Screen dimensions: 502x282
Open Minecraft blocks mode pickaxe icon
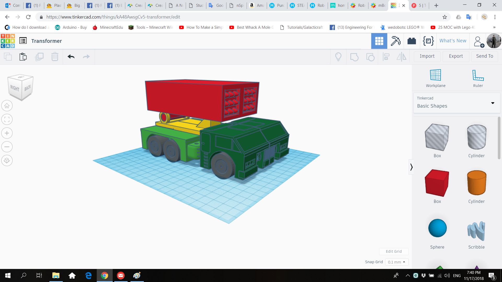click(395, 41)
